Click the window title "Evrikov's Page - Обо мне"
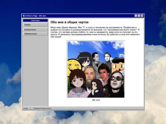Viewport: 166px width, 124px height. pos(36,16)
